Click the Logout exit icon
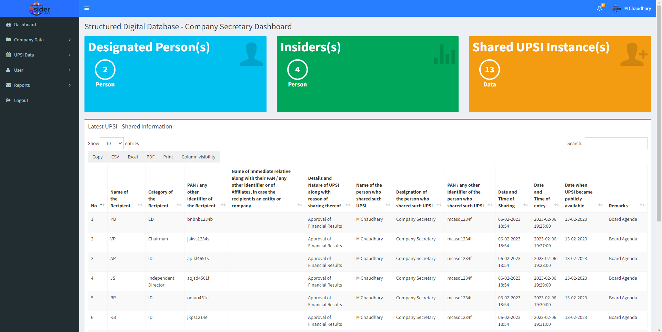 coord(9,101)
